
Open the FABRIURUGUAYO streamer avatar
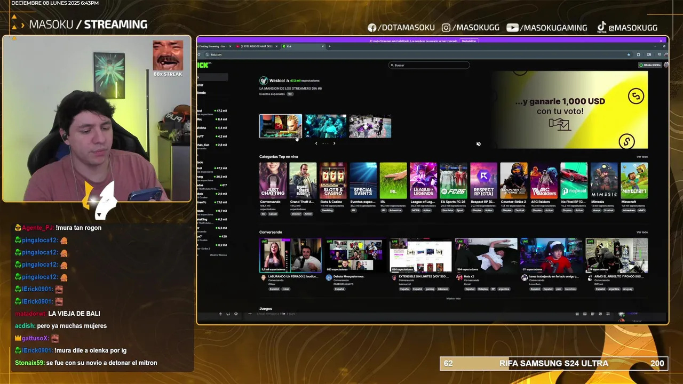(x=329, y=278)
